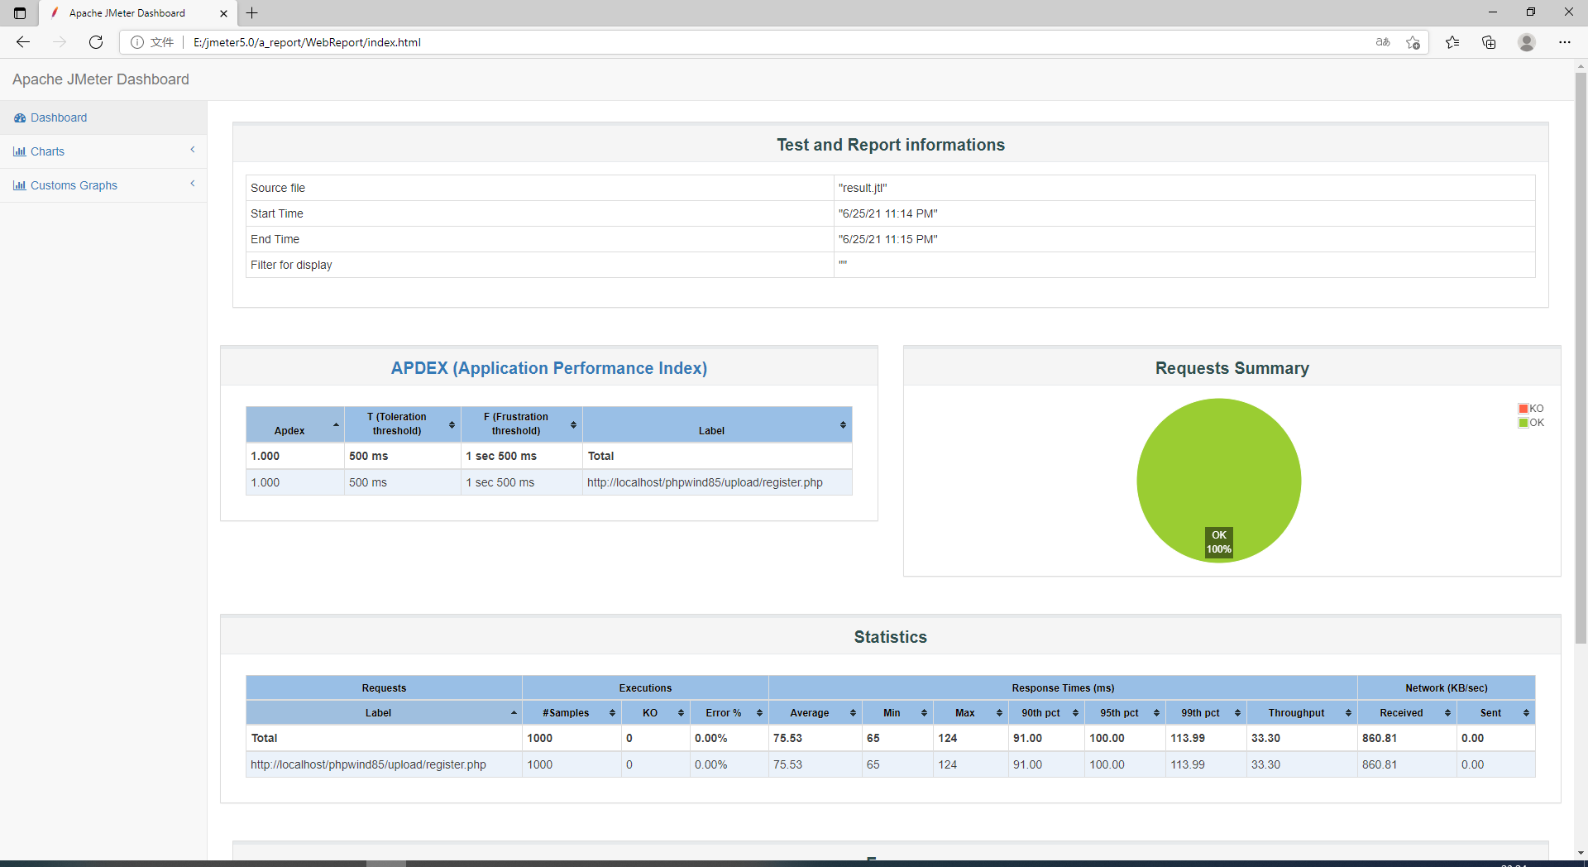Minimize the browser window
Viewport: 1588px width, 867px height.
click(x=1493, y=12)
